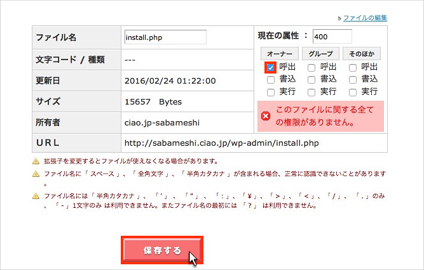Toggle グループ 呼出 checkbox

click(311, 67)
